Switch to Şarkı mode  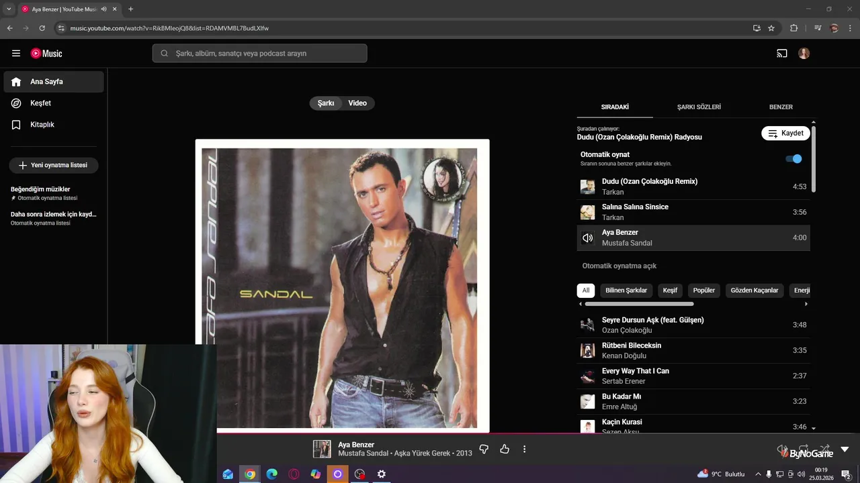coord(326,103)
